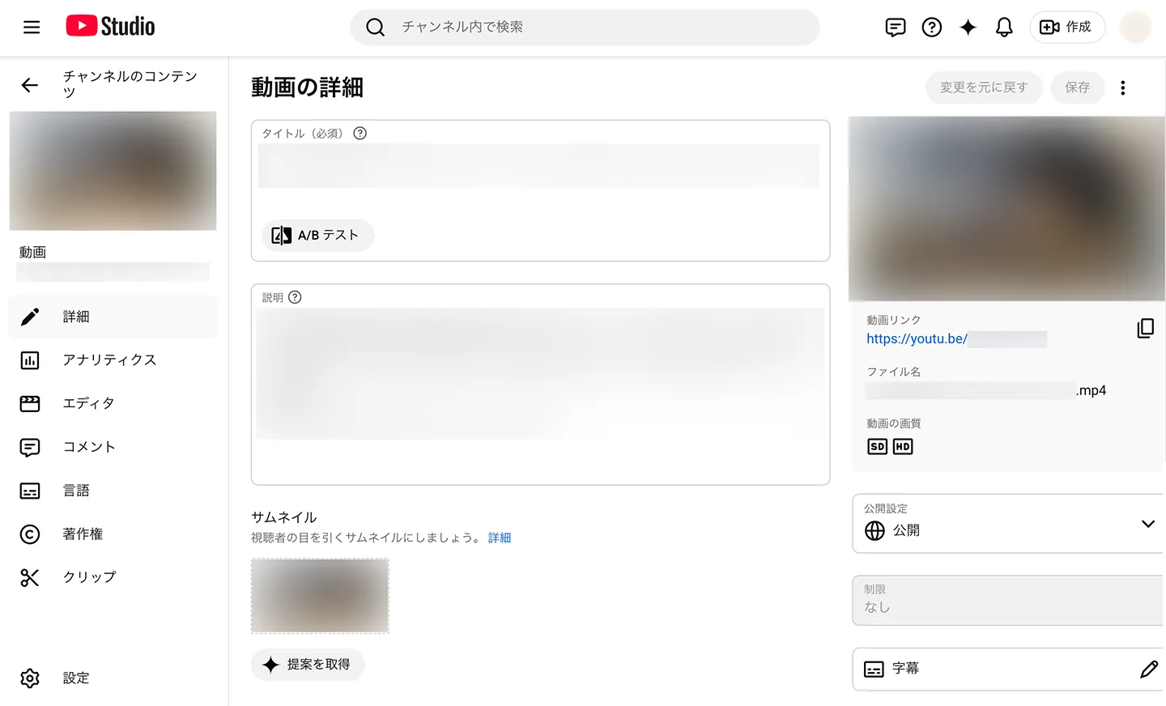Click the search magnifier icon
This screenshot has width=1166, height=706.
(375, 28)
